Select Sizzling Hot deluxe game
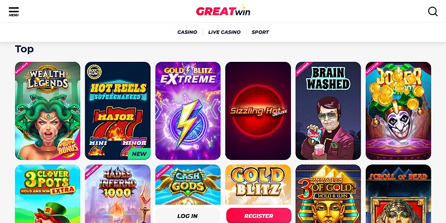446x223 pixels. pyautogui.click(x=258, y=111)
